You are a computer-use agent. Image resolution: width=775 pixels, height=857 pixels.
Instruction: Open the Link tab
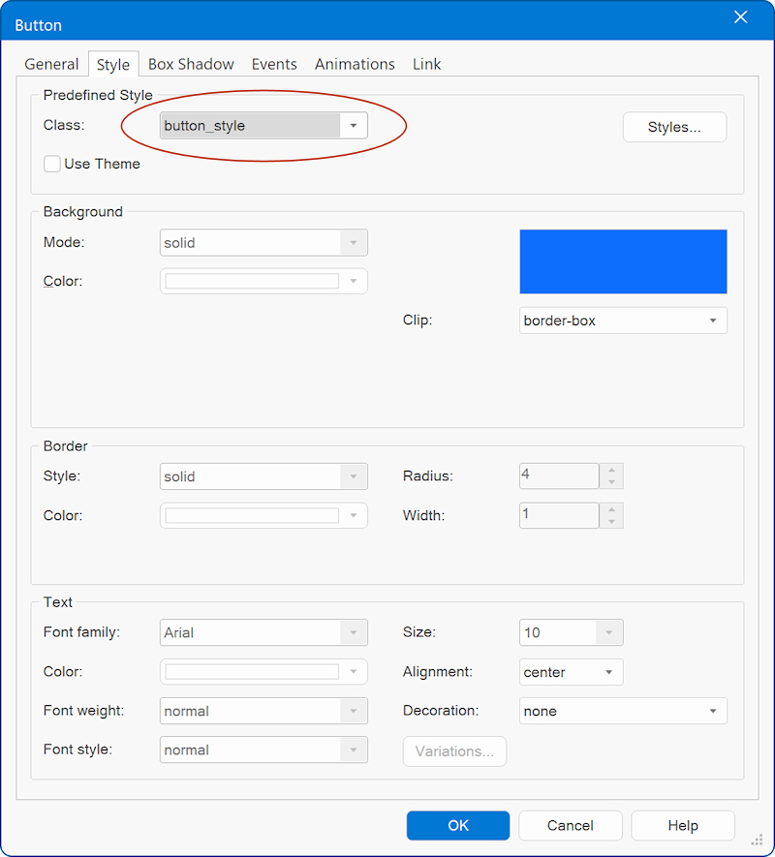pyautogui.click(x=426, y=64)
